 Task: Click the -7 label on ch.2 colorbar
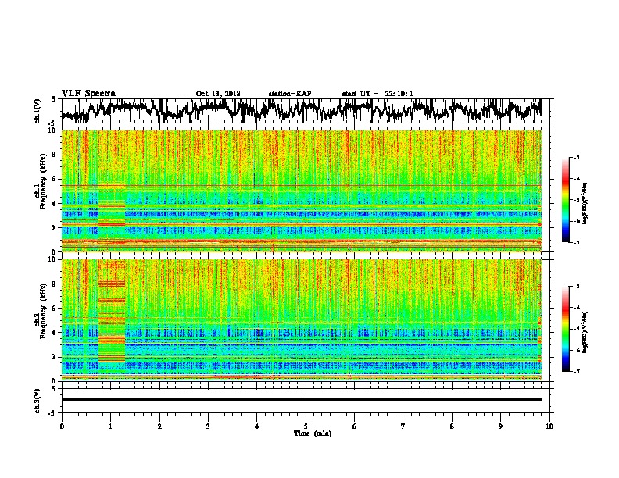[x=576, y=371]
